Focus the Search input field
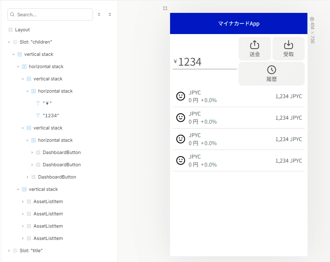The width and height of the screenshot is (330, 262). point(50,14)
